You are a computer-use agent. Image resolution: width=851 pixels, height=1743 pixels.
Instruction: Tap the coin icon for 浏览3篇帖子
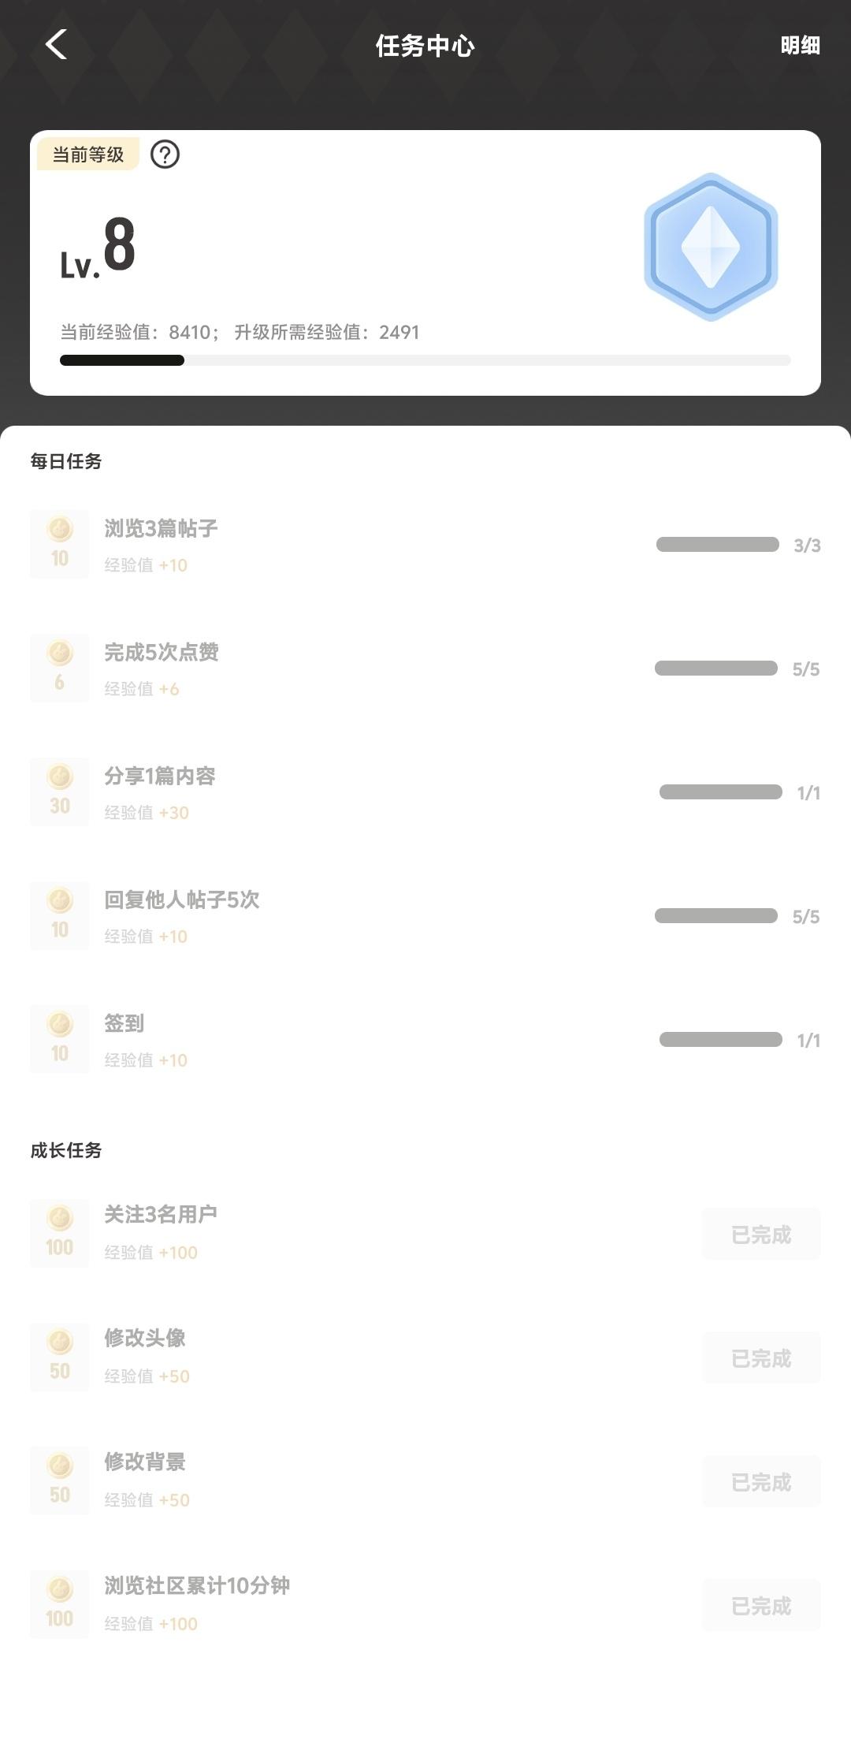(60, 543)
